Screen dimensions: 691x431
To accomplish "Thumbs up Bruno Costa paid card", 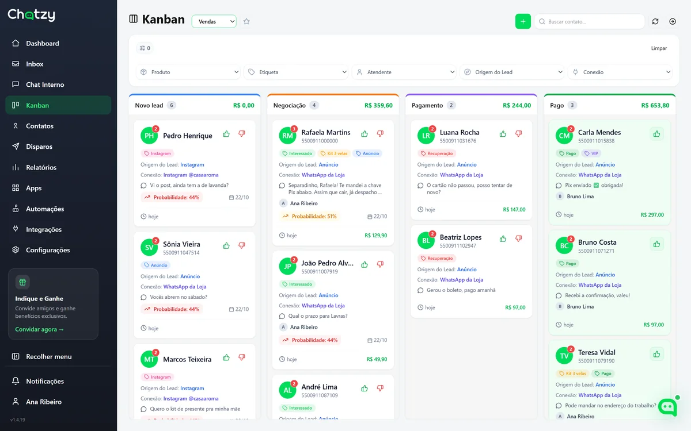I will [x=656, y=244].
